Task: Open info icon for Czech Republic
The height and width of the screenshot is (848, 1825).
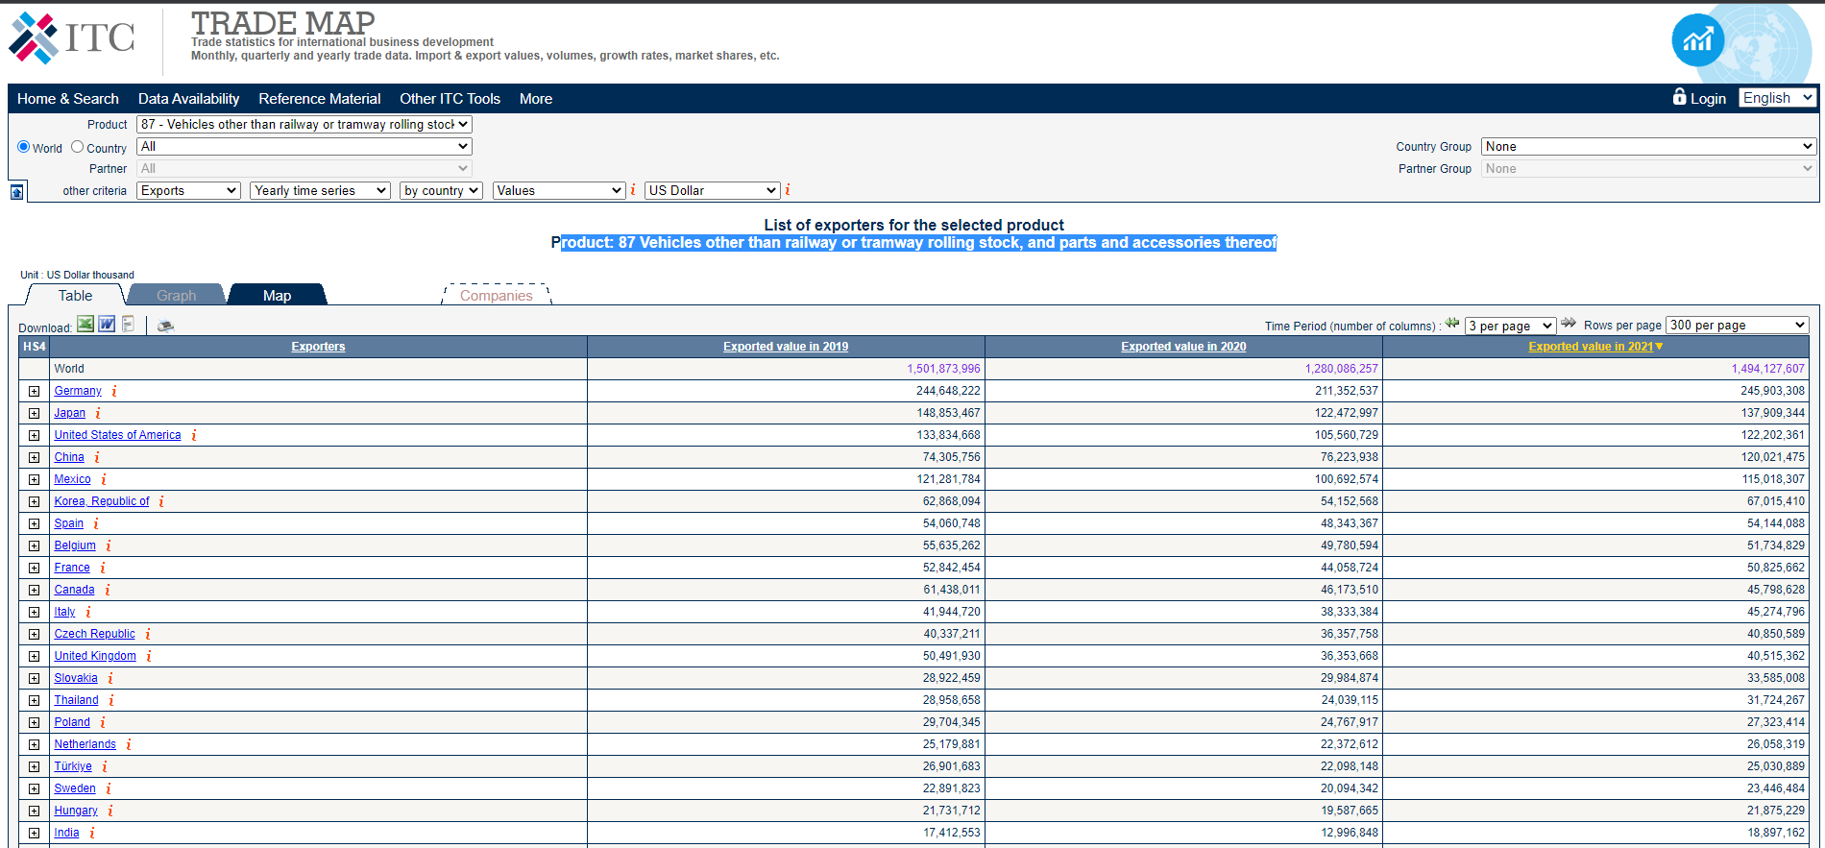Action: tap(148, 634)
